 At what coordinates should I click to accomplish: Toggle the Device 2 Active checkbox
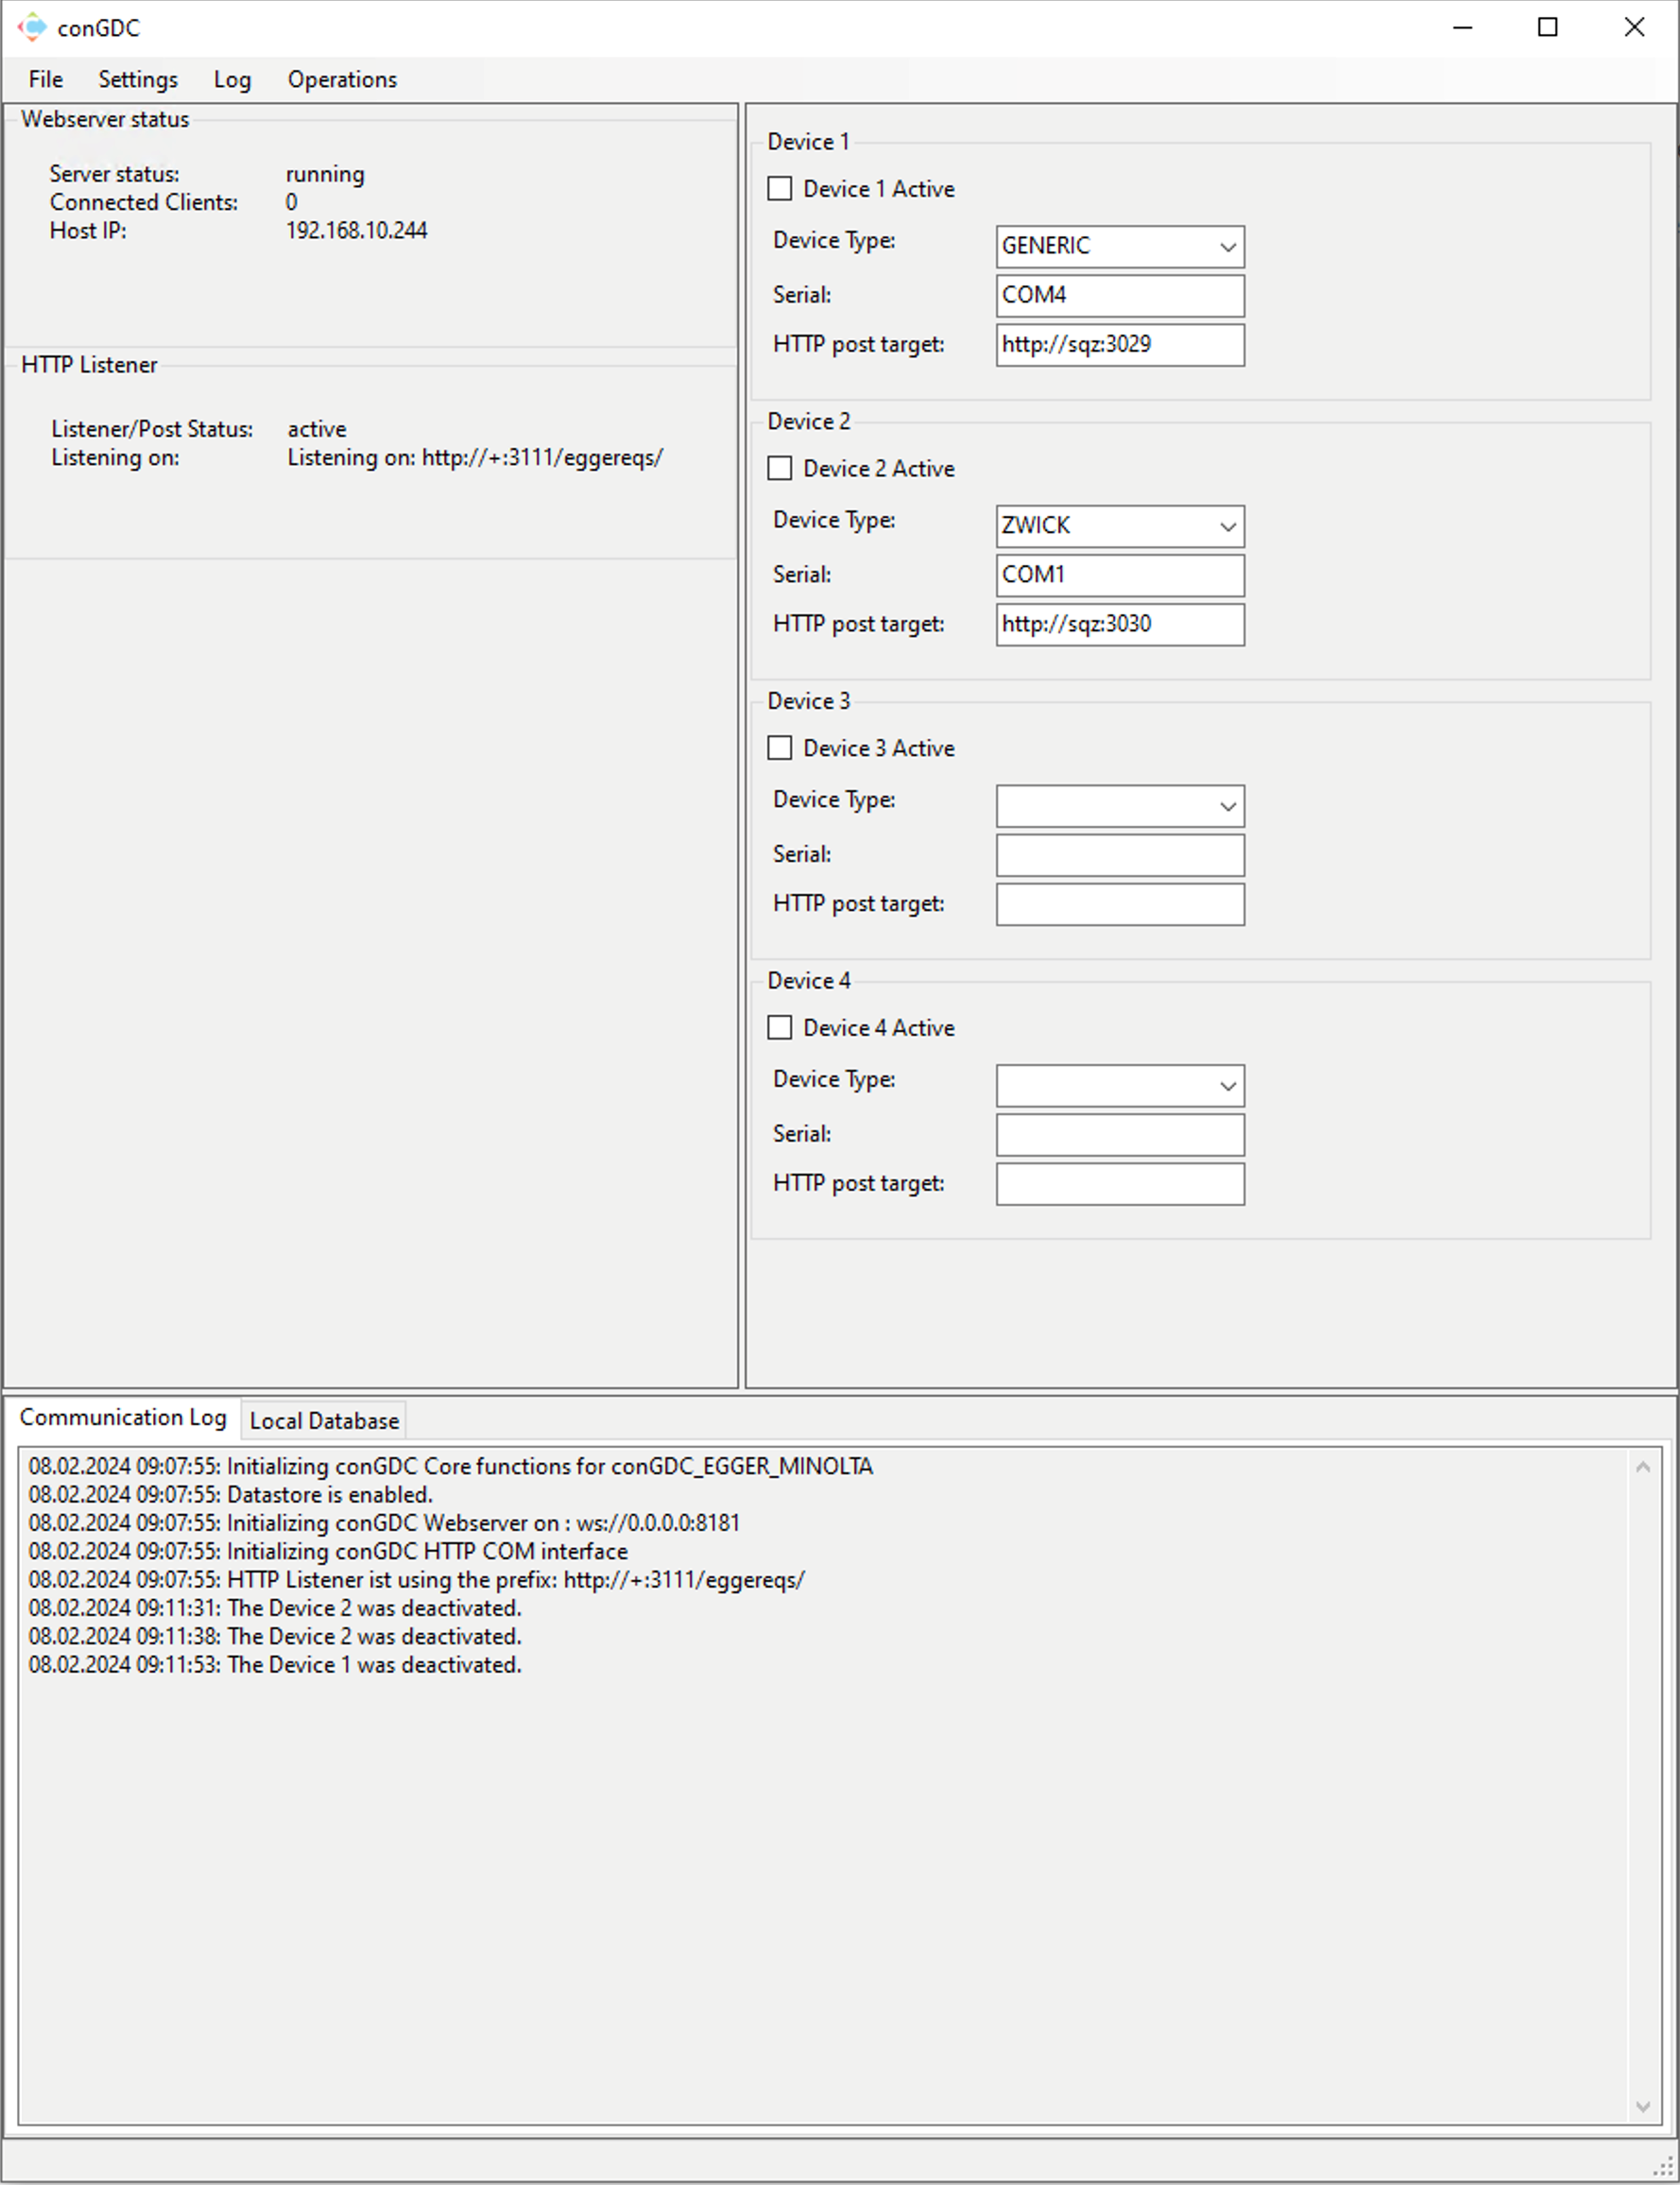pyautogui.click(x=779, y=469)
